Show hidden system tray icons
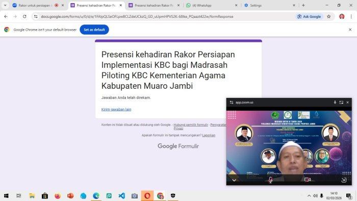Viewport: 357px width, 201px height. [309, 196]
